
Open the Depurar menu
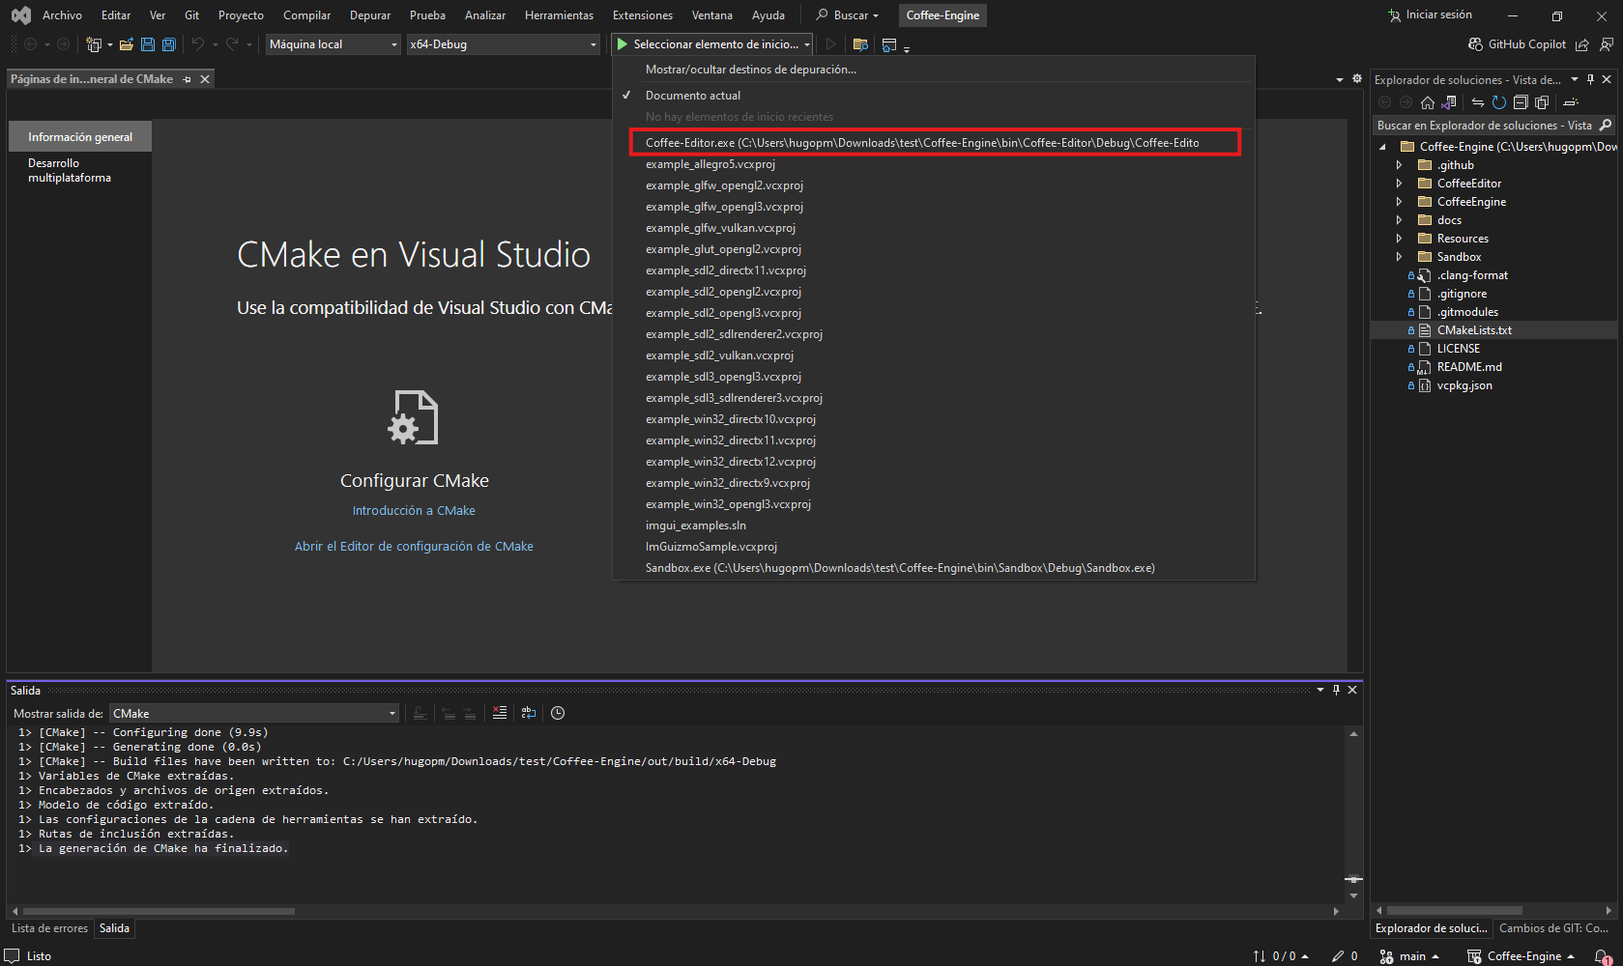pyautogui.click(x=370, y=15)
